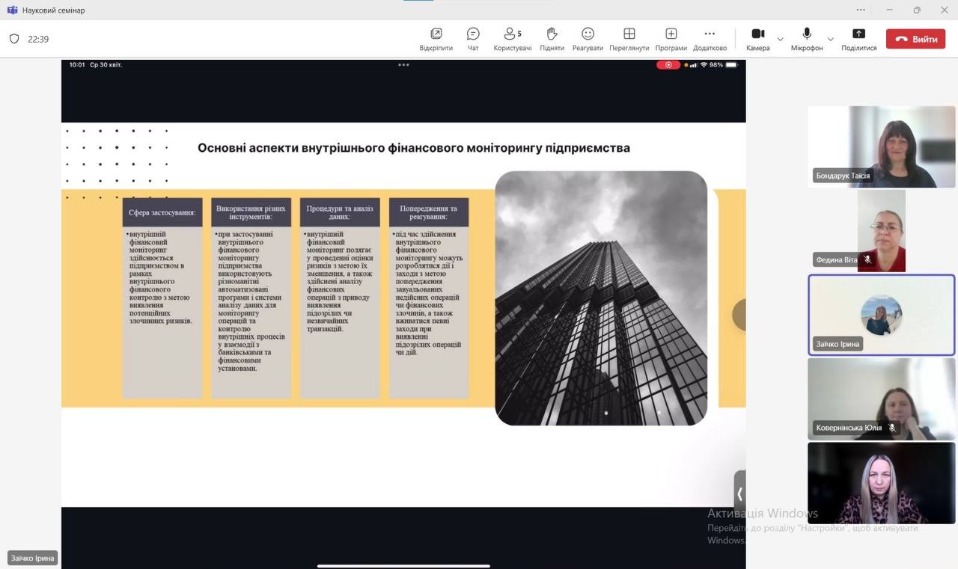Leave the meeting with Вийти button
The height and width of the screenshot is (569, 958).
pos(915,39)
